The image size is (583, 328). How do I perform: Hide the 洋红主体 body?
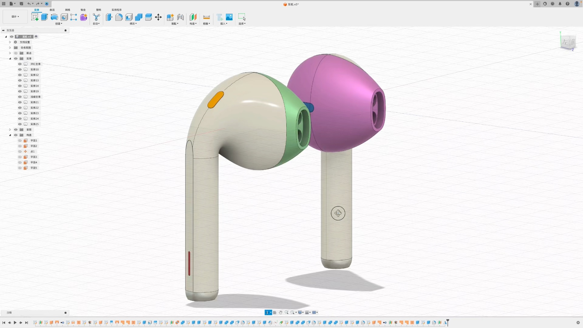[19, 64]
